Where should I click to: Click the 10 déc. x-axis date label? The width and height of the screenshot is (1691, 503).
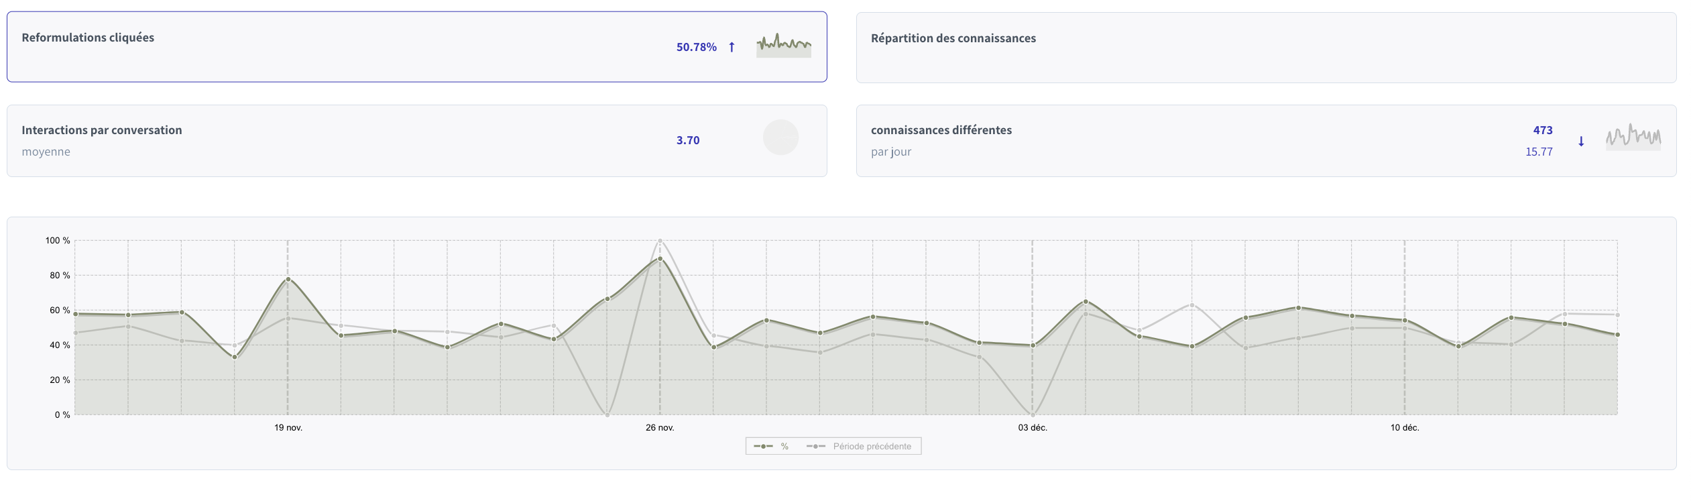1404,428
